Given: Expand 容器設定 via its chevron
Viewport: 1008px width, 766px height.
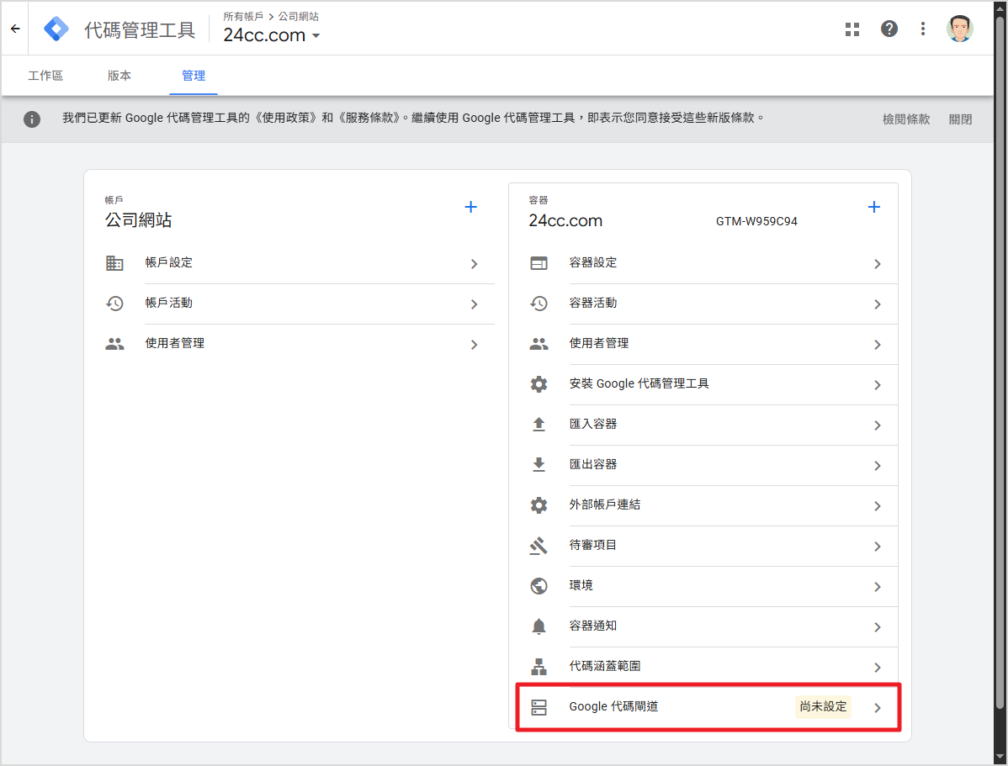Looking at the screenshot, I should 878,264.
